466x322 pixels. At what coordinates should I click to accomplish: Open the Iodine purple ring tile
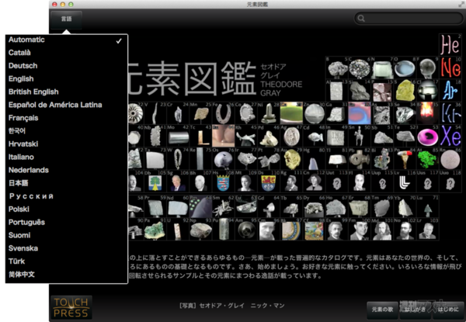point(428,137)
